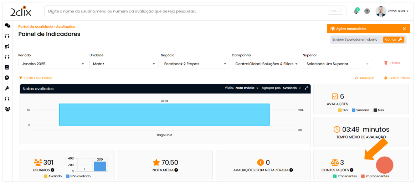The height and width of the screenshot is (183, 416).
Task: Click the Corrigir button
Action: coord(393,40)
